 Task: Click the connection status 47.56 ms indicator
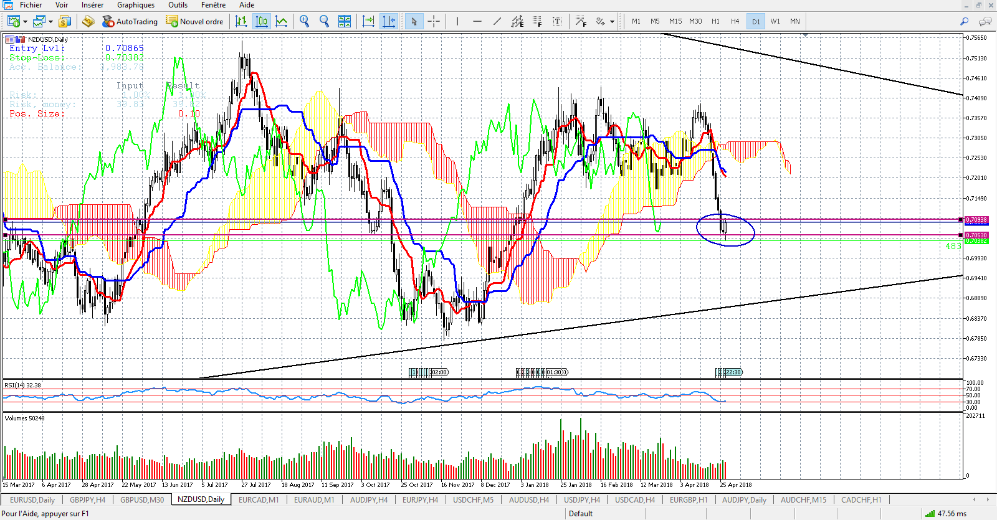point(946,514)
